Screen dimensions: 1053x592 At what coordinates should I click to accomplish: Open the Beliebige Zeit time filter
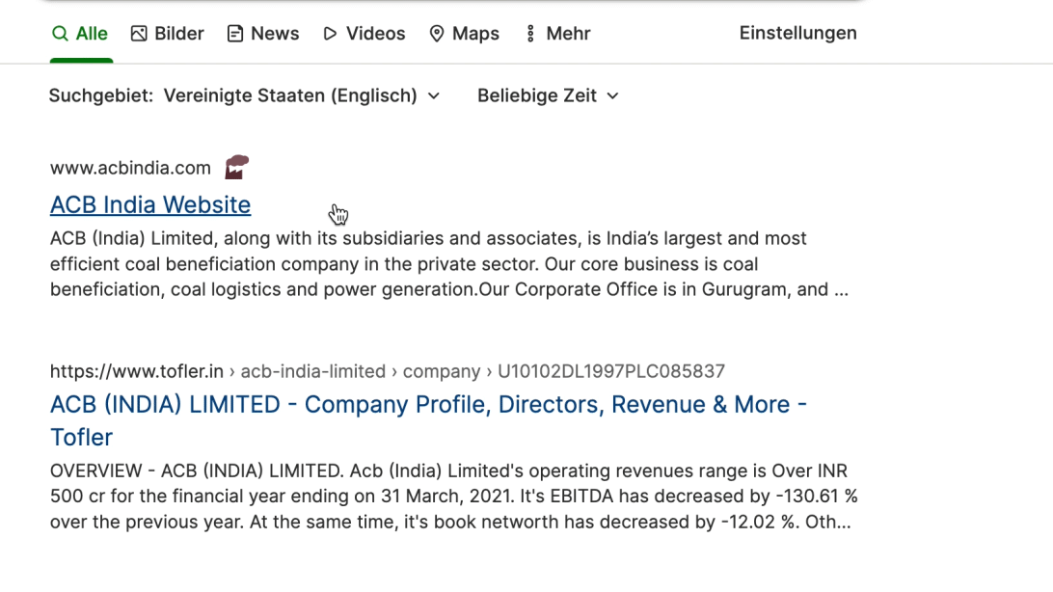click(x=548, y=96)
